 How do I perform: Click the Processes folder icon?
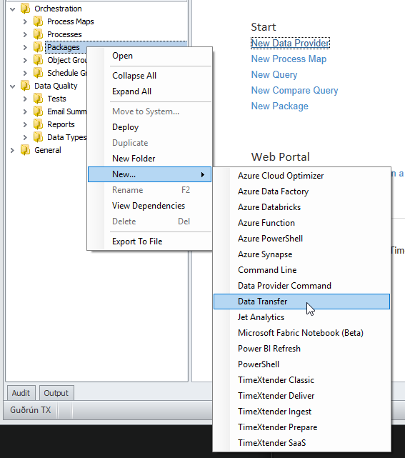pos(39,34)
